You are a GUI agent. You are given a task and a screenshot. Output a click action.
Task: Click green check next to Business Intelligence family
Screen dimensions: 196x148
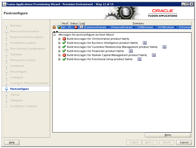64,43
